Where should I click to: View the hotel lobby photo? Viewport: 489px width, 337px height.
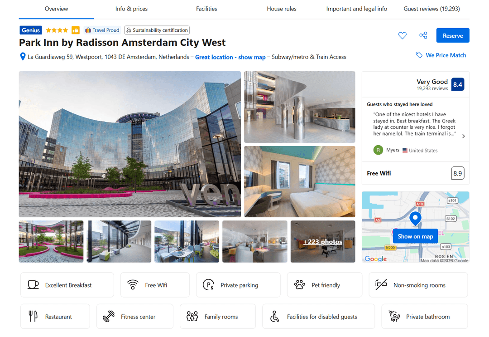tap(299, 107)
